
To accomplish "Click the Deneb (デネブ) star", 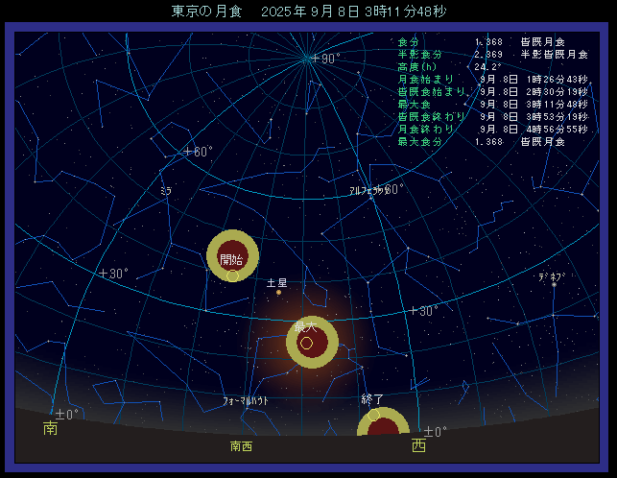I will [x=554, y=283].
